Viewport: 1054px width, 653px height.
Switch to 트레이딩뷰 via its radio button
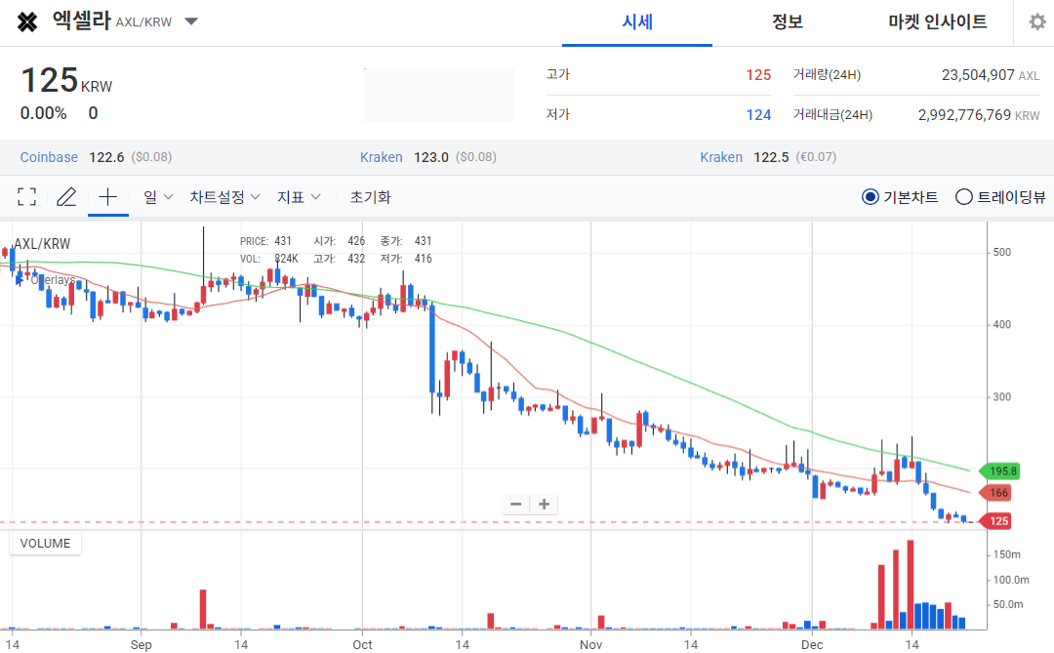click(x=962, y=195)
